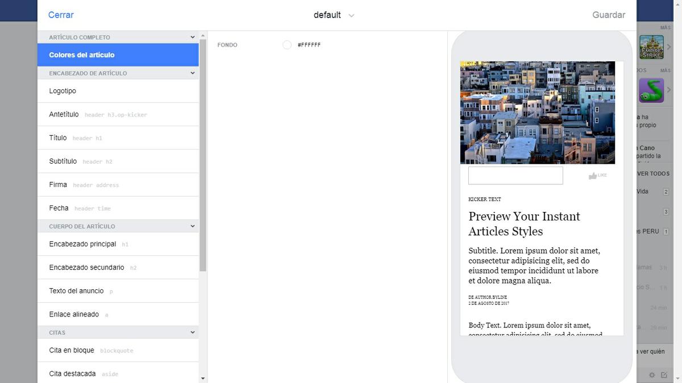This screenshot has height=383, width=682.
Task: Collapse the Cuerpo del artículo section
Action: click(193, 226)
